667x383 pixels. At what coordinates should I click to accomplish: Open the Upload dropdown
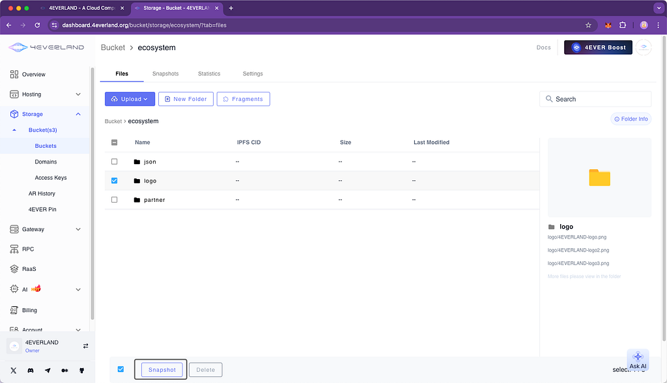[130, 99]
